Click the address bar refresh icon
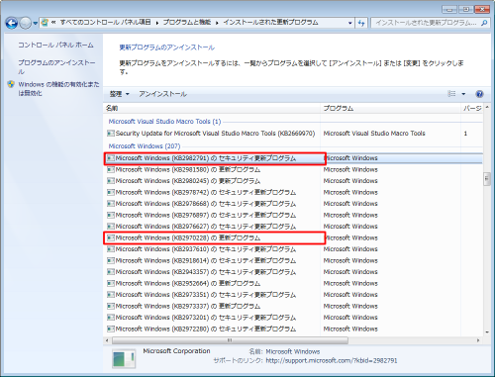 point(361,23)
